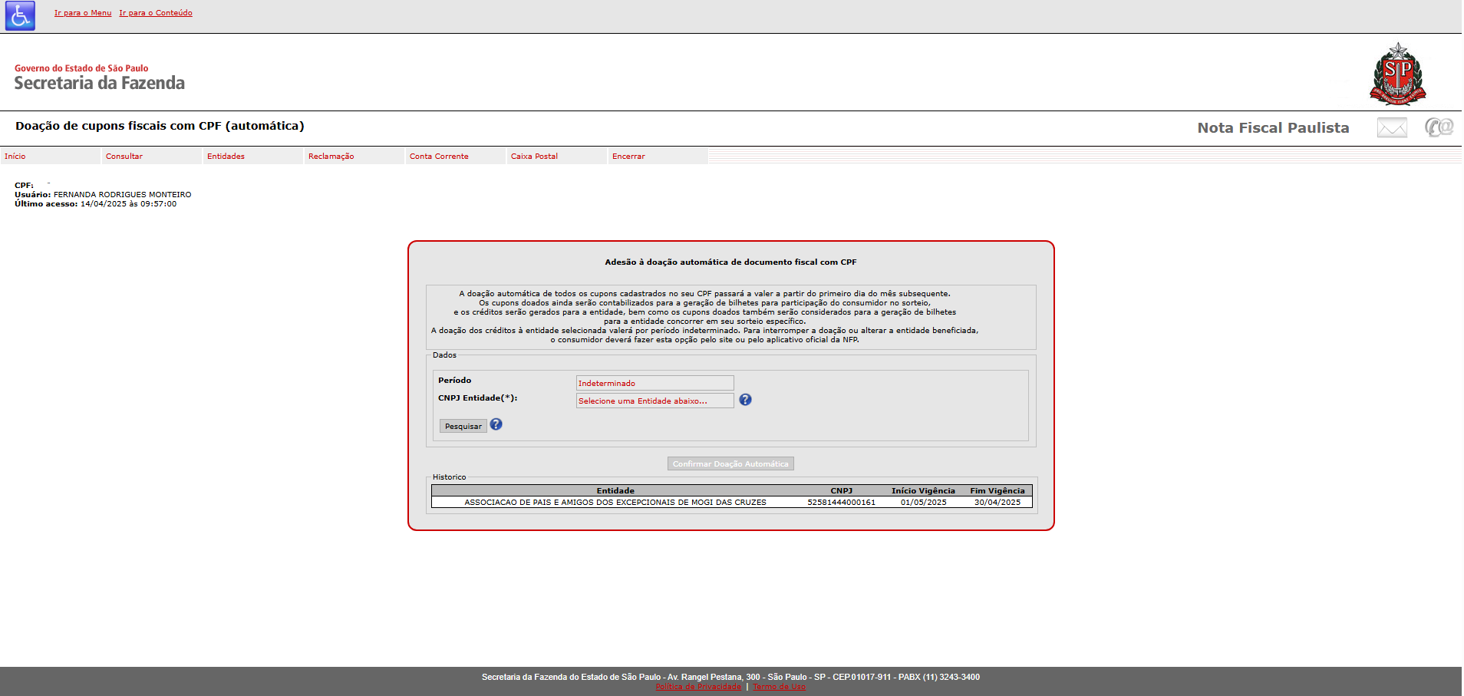Click the São Paulo state coat of arms
The image size is (1464, 696).
[1397, 74]
